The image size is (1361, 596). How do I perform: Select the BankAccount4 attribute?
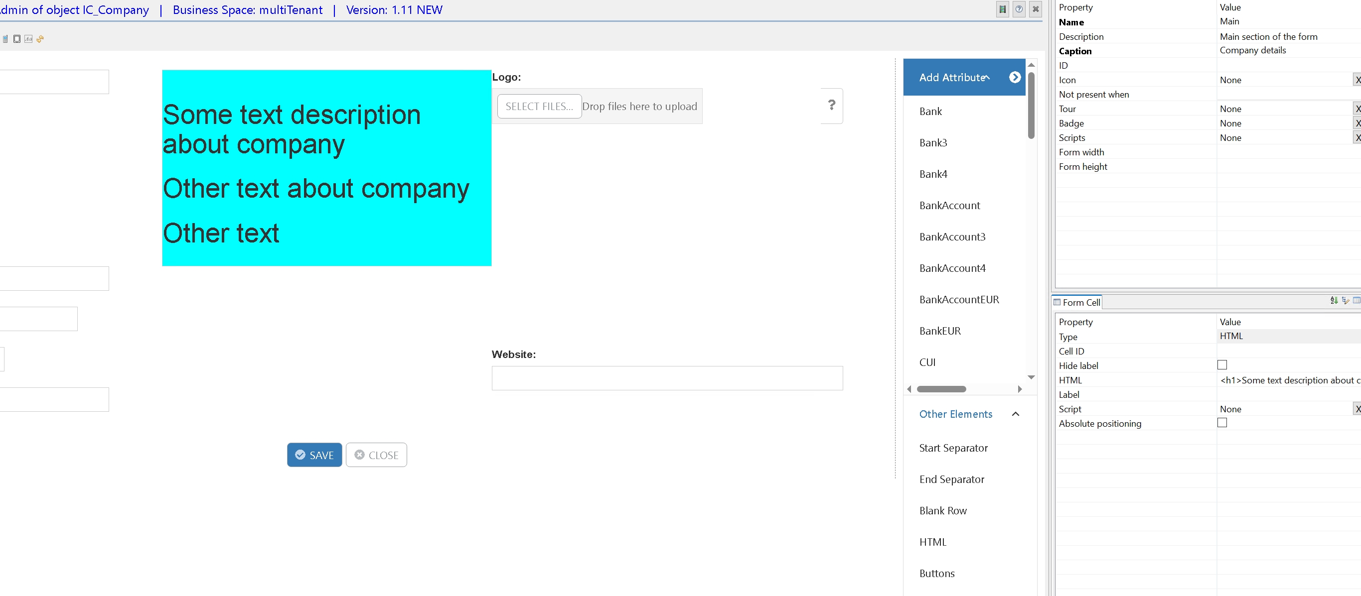952,268
